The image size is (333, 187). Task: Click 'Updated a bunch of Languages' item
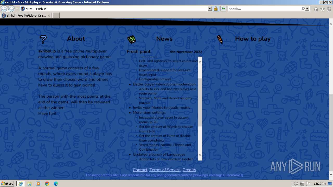pyautogui.click(x=159, y=154)
